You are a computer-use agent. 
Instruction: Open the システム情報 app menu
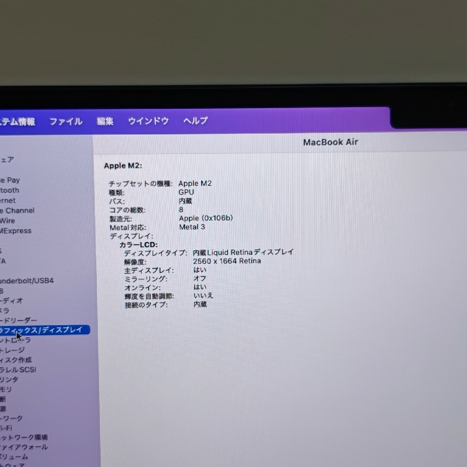coord(17,122)
